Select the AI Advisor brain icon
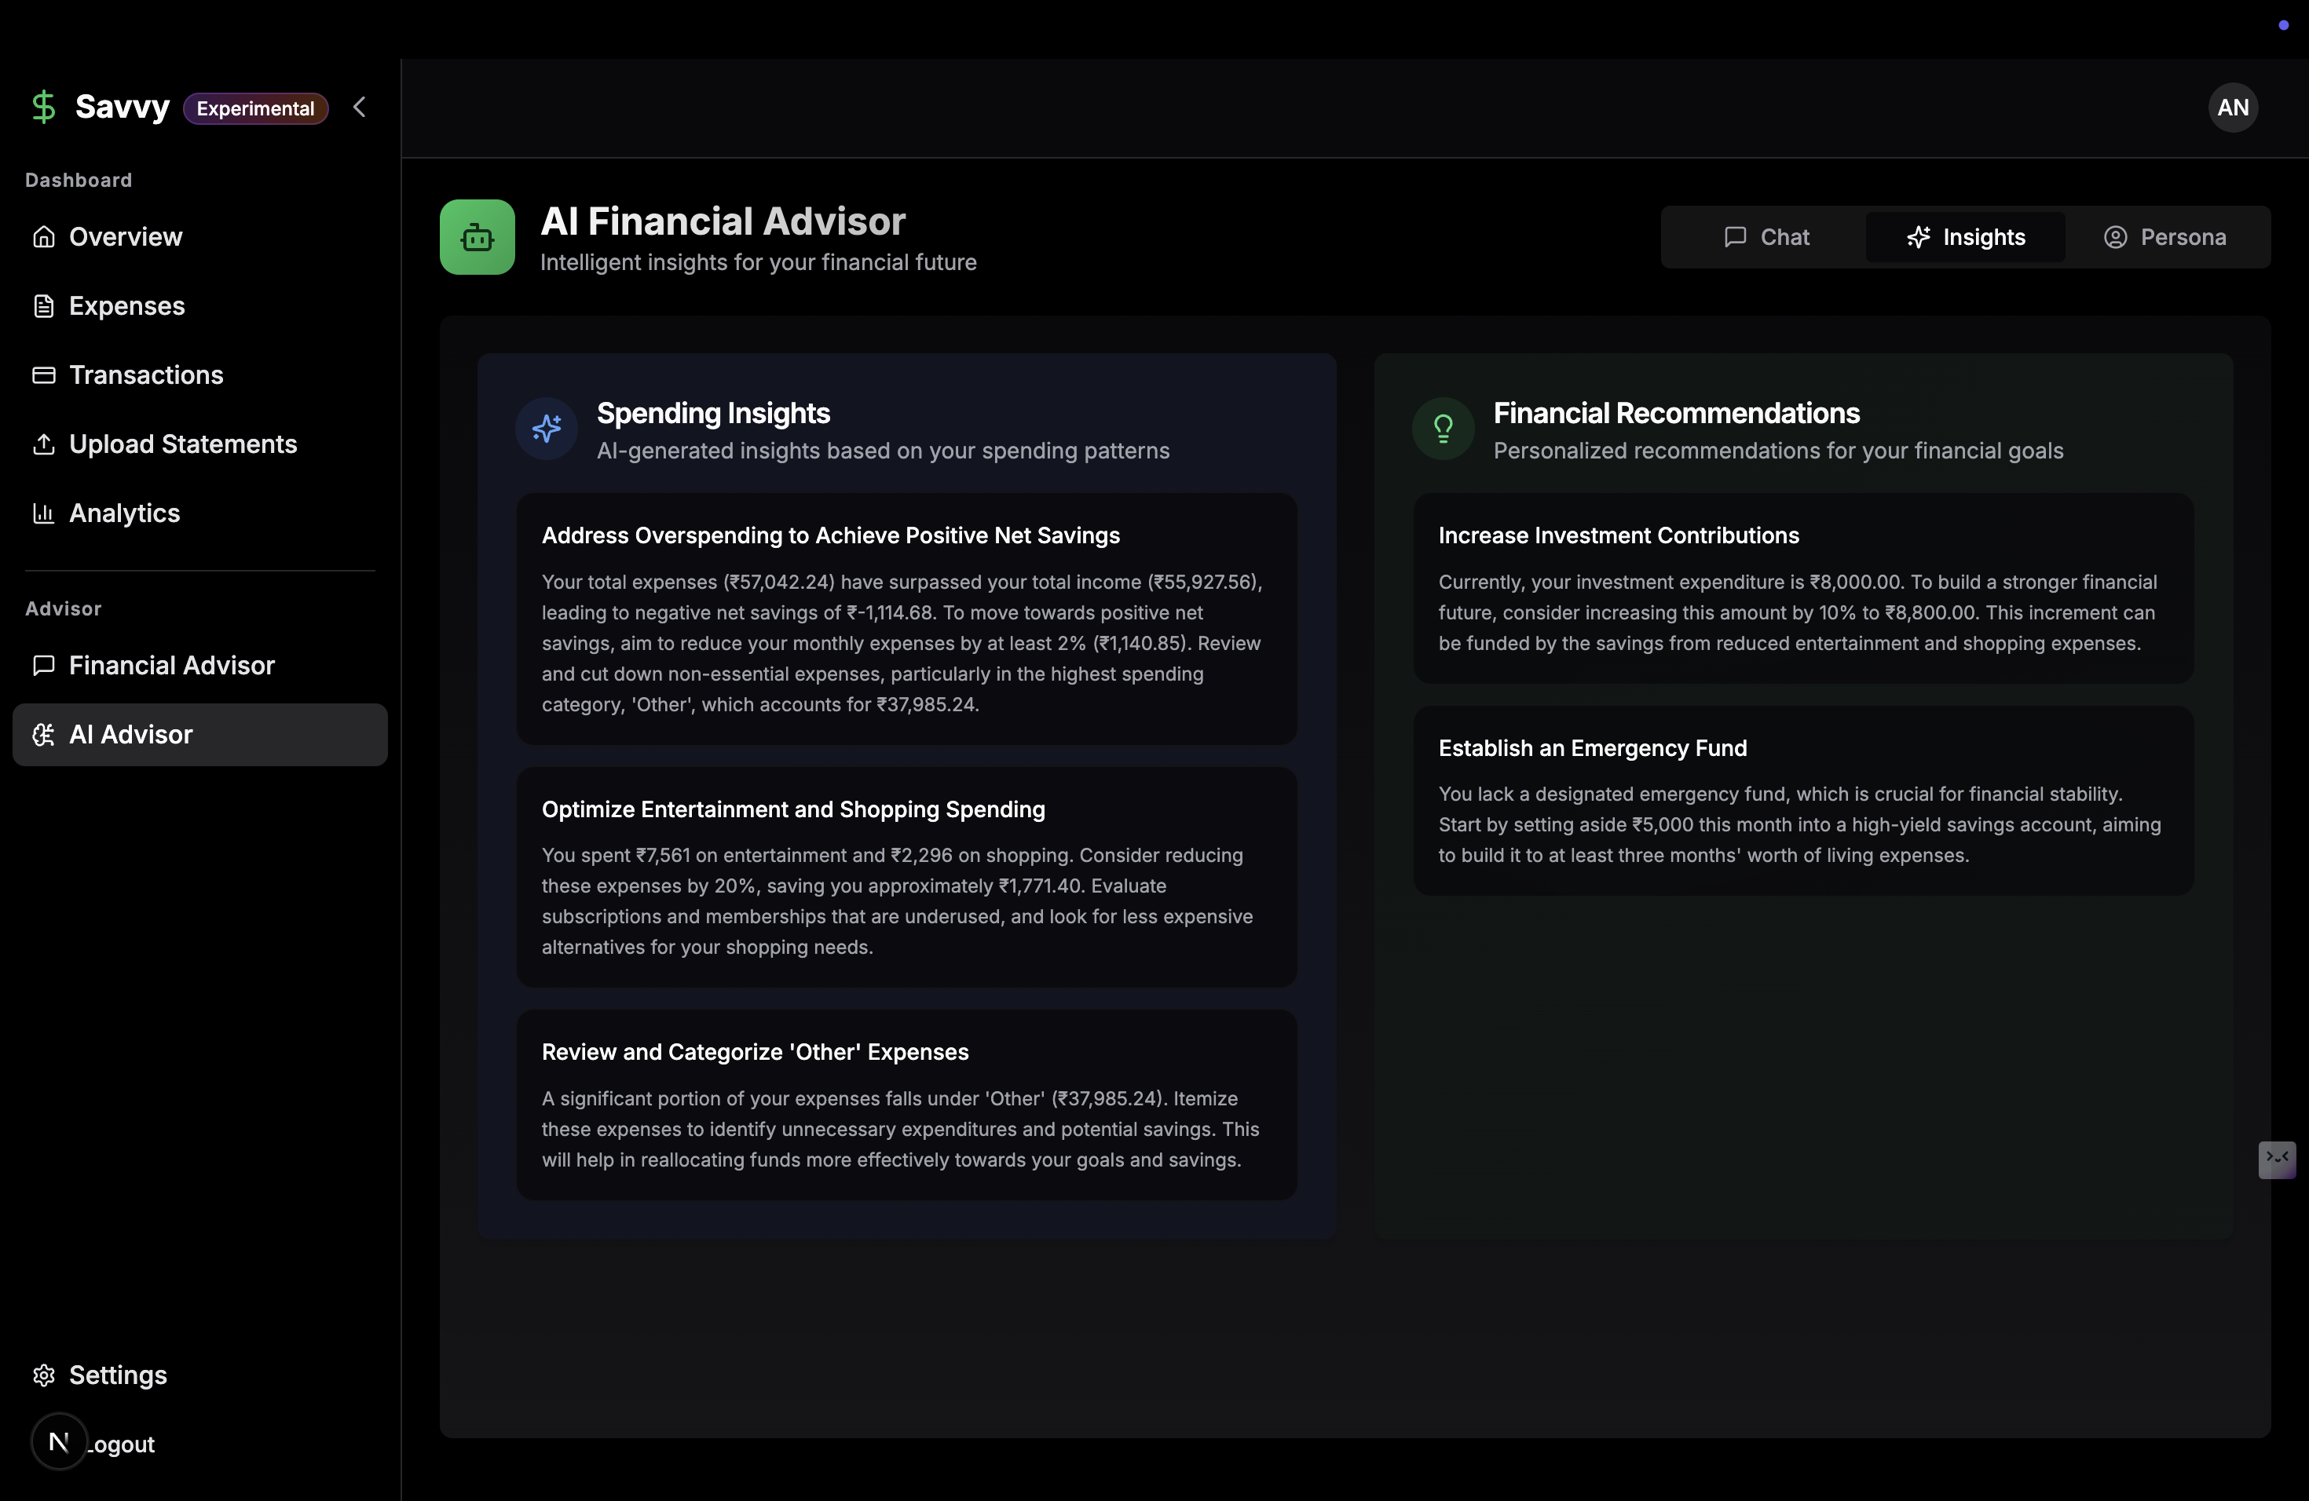2309x1501 pixels. tap(44, 735)
